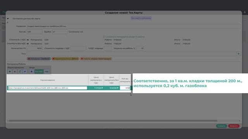Click the 'Стоимость подряда с НДС' field
Image resolution: width=248 pixels, height=139 pixels.
tap(78, 48)
